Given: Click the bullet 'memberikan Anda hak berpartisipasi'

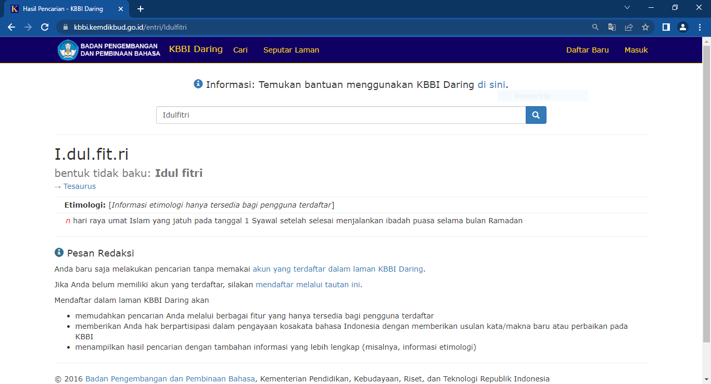Looking at the screenshot, I should tap(351, 331).
